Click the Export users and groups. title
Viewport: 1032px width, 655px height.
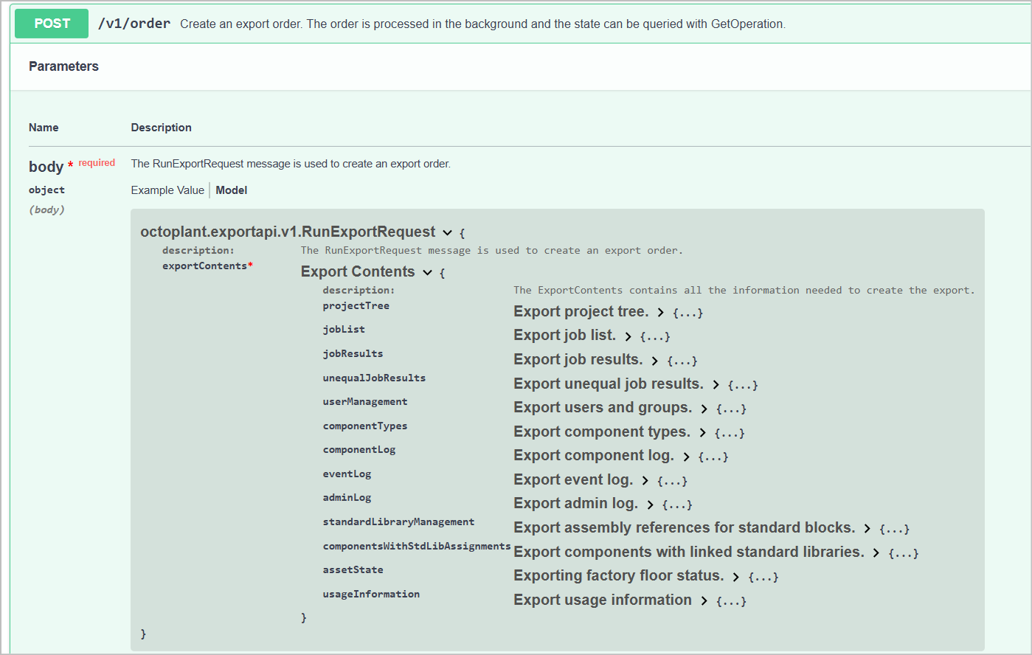click(x=603, y=407)
